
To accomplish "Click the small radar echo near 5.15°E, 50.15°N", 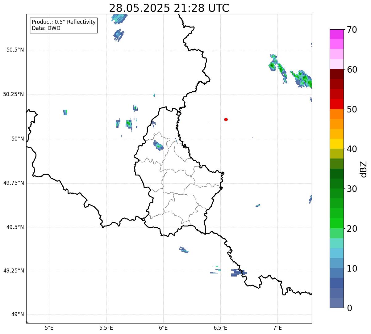I will pos(65,112).
